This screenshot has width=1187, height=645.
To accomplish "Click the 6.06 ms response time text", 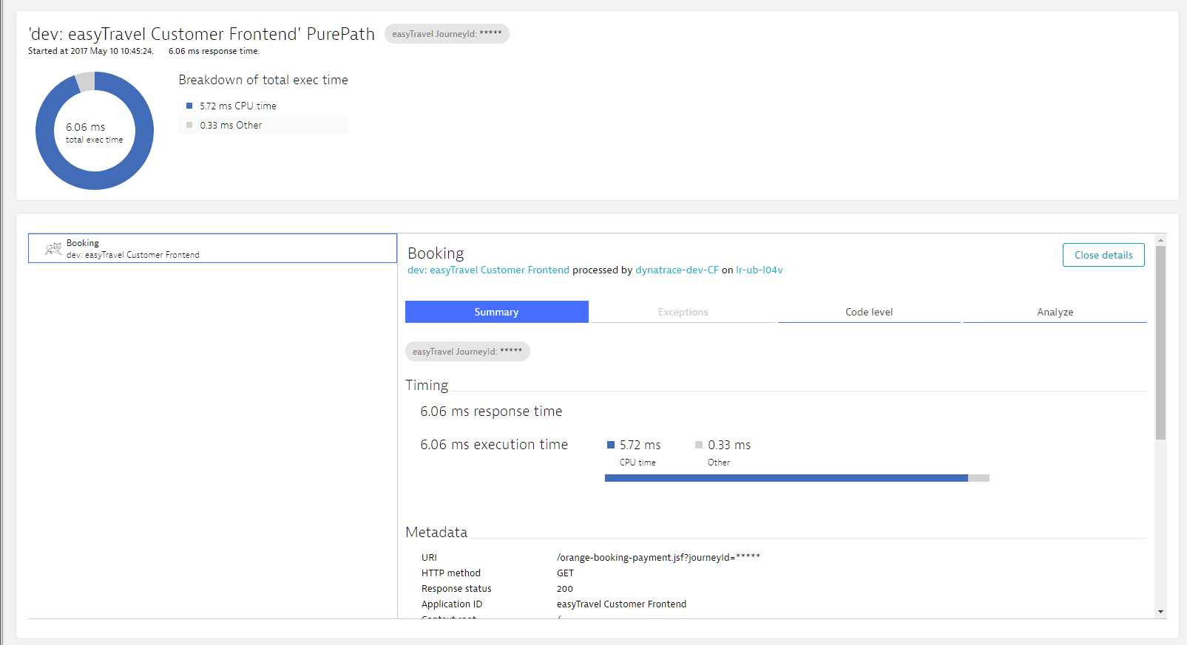I will point(491,412).
